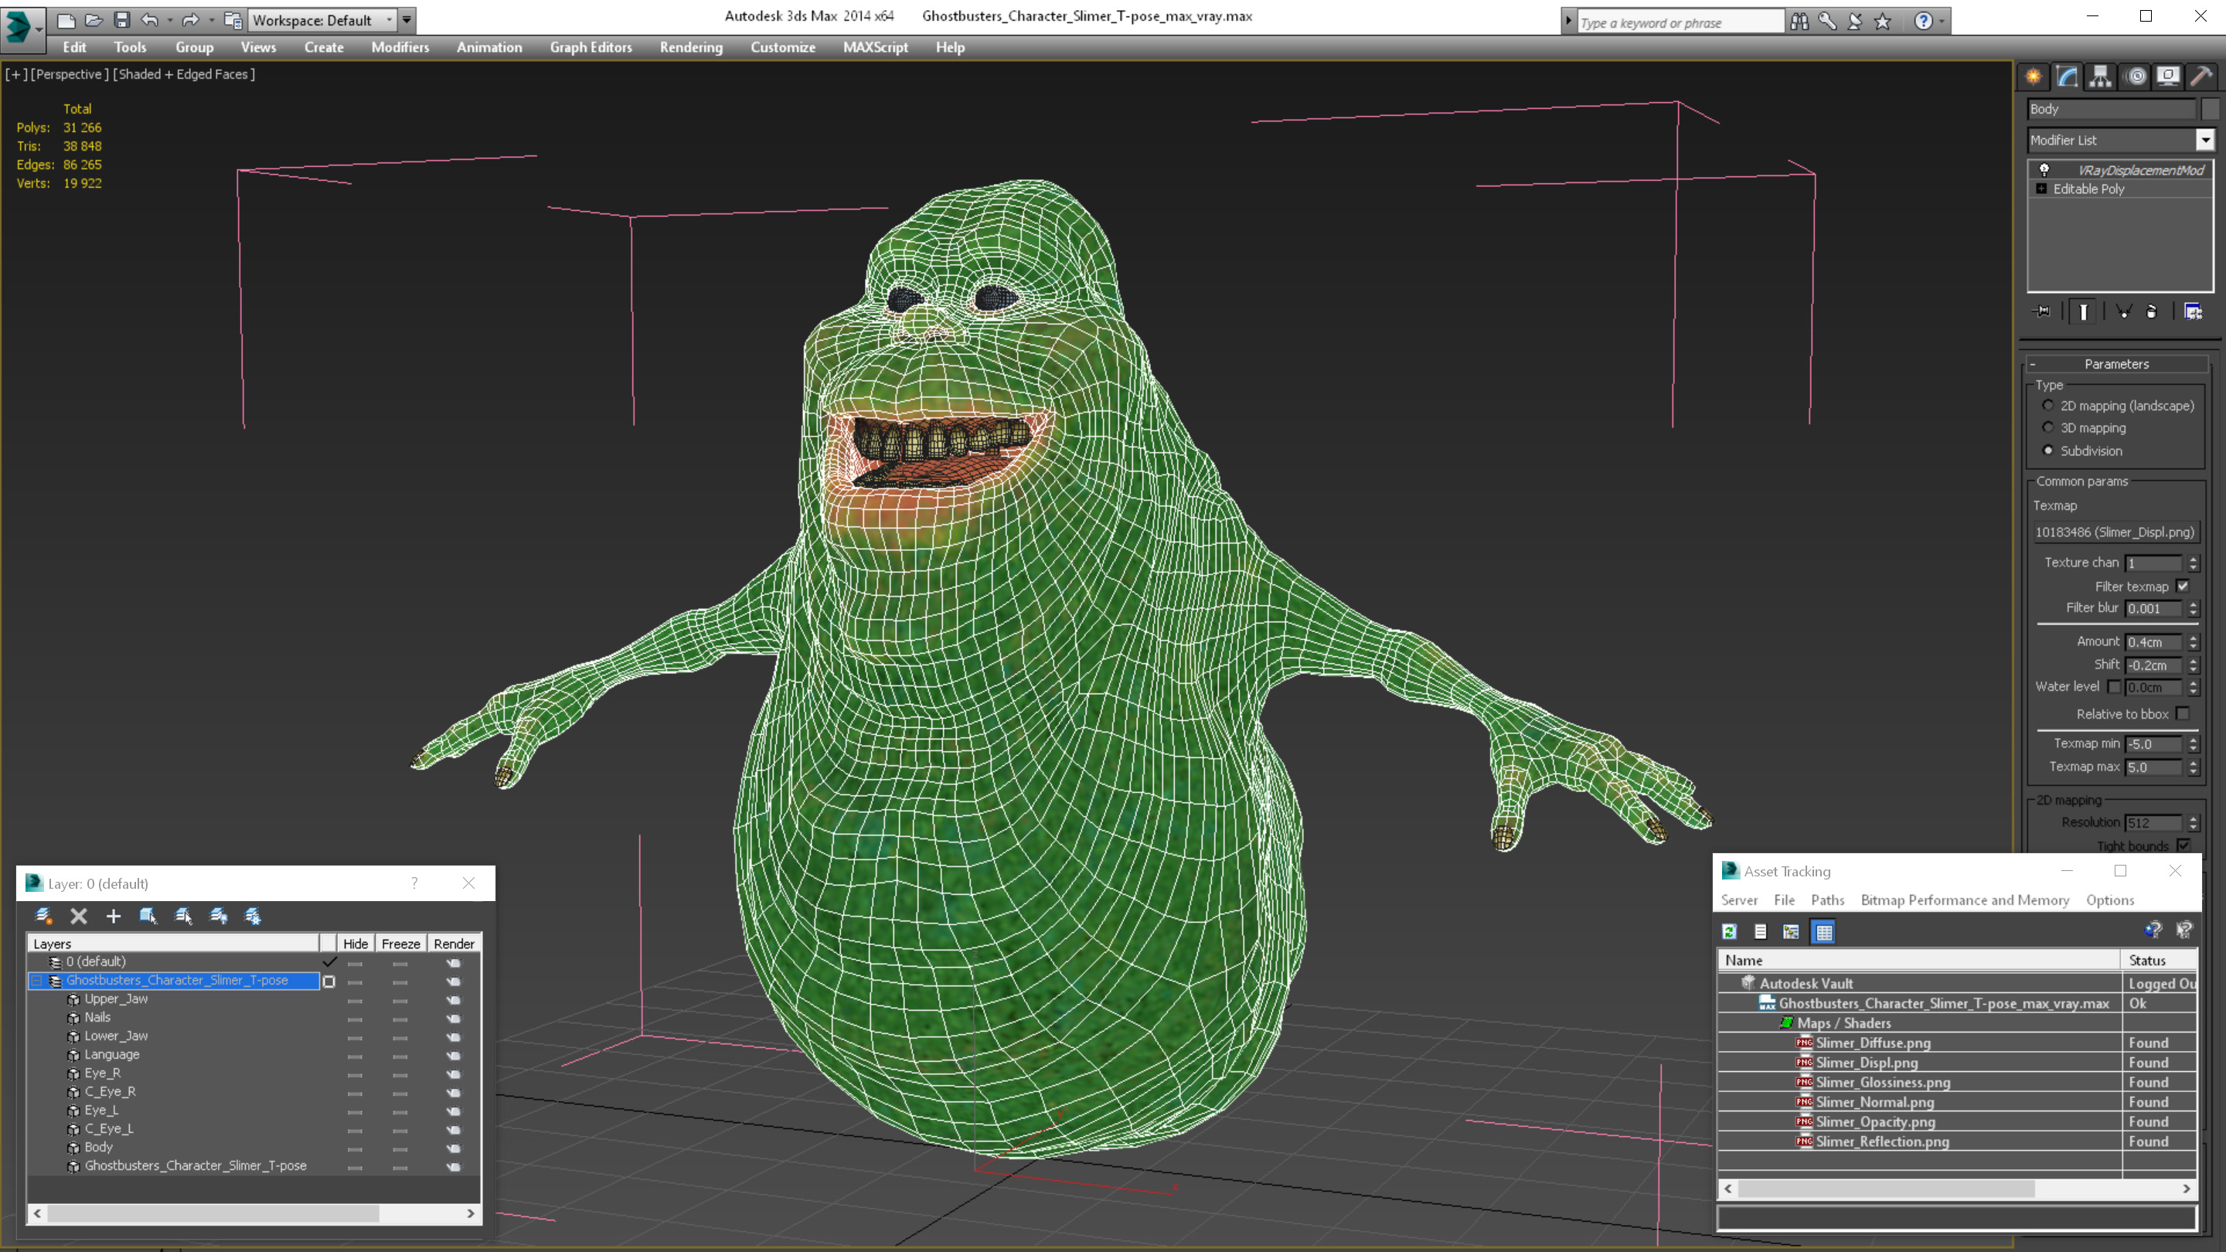Click Make Unique icon below modifier stack
The width and height of the screenshot is (2226, 1252).
tap(2124, 311)
